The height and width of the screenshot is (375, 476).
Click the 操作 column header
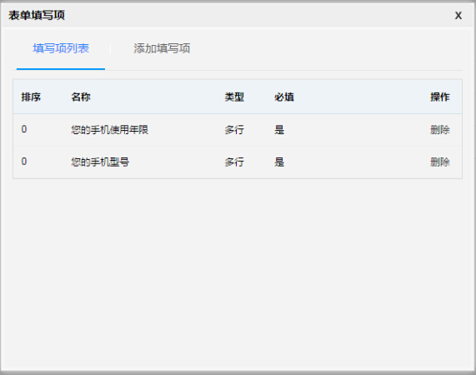[439, 97]
